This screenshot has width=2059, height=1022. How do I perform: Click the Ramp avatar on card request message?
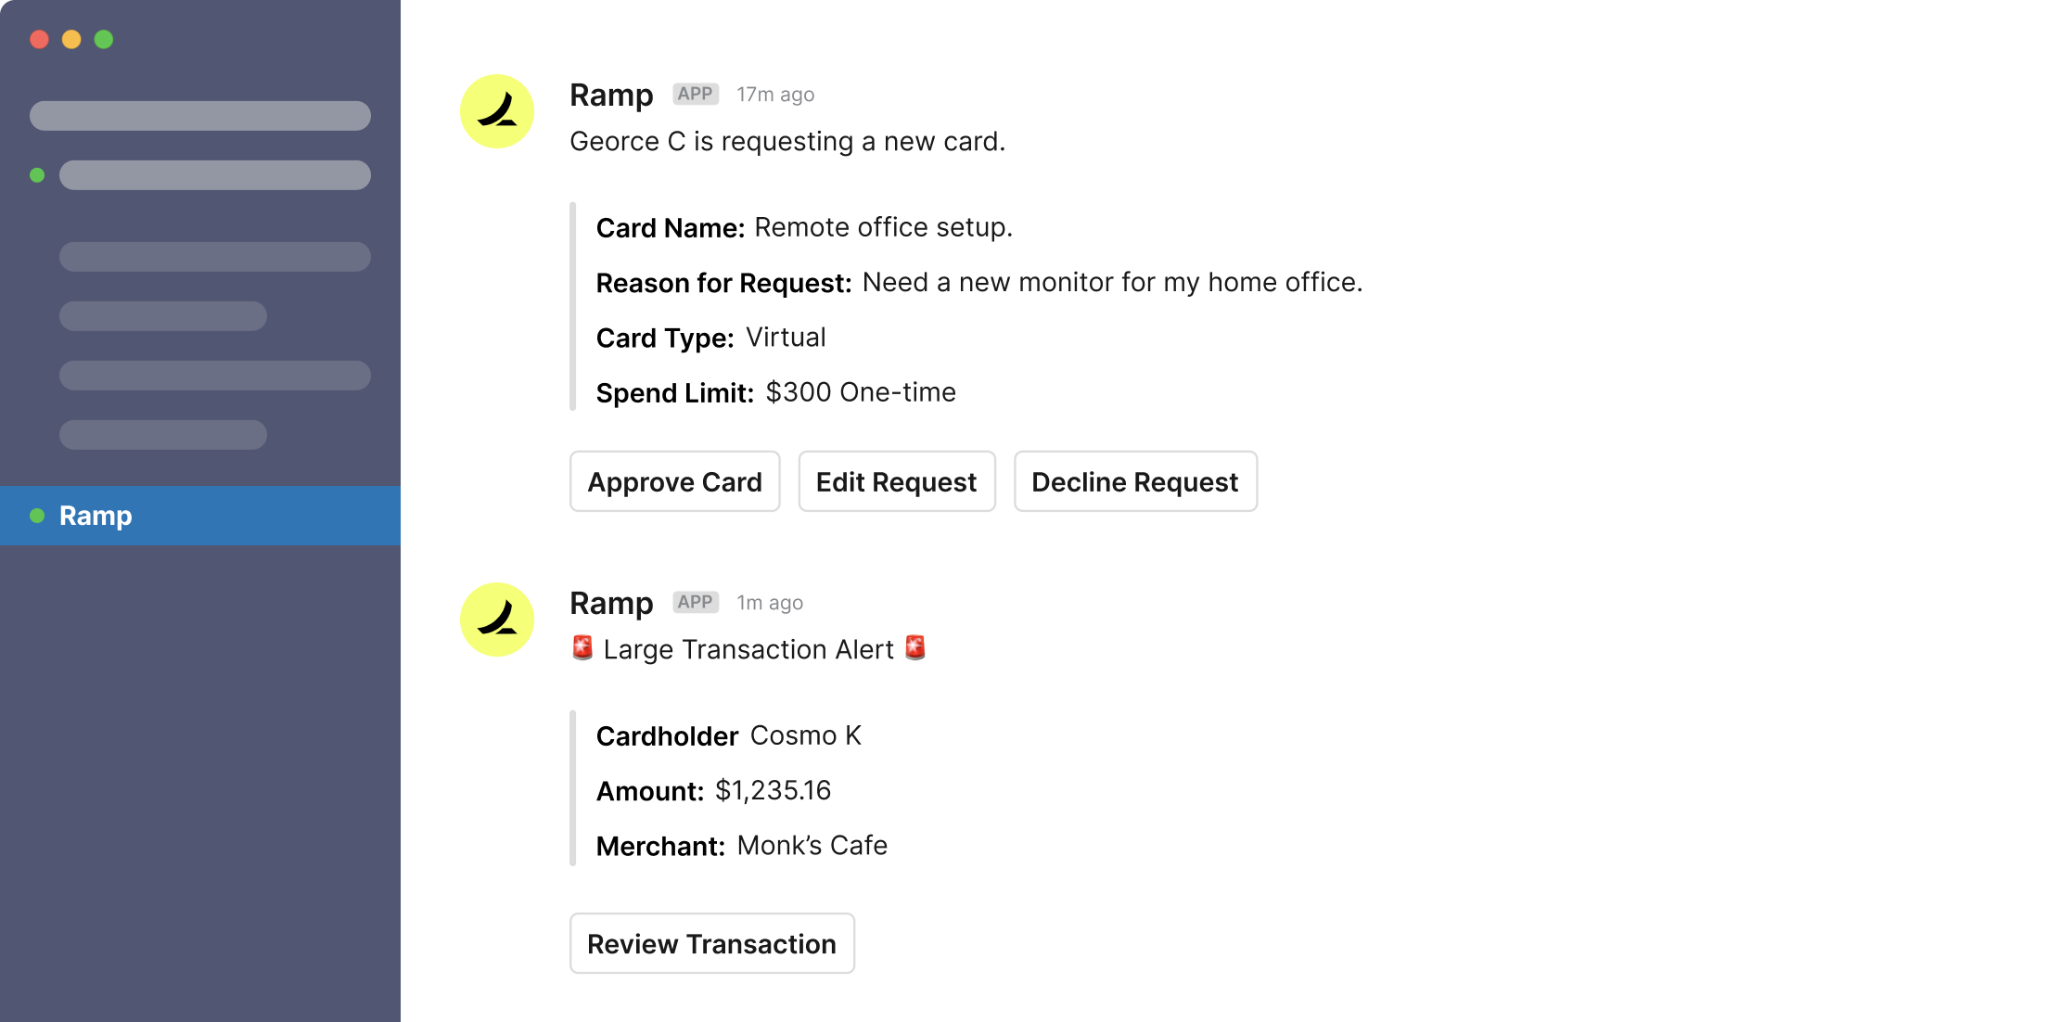click(497, 111)
